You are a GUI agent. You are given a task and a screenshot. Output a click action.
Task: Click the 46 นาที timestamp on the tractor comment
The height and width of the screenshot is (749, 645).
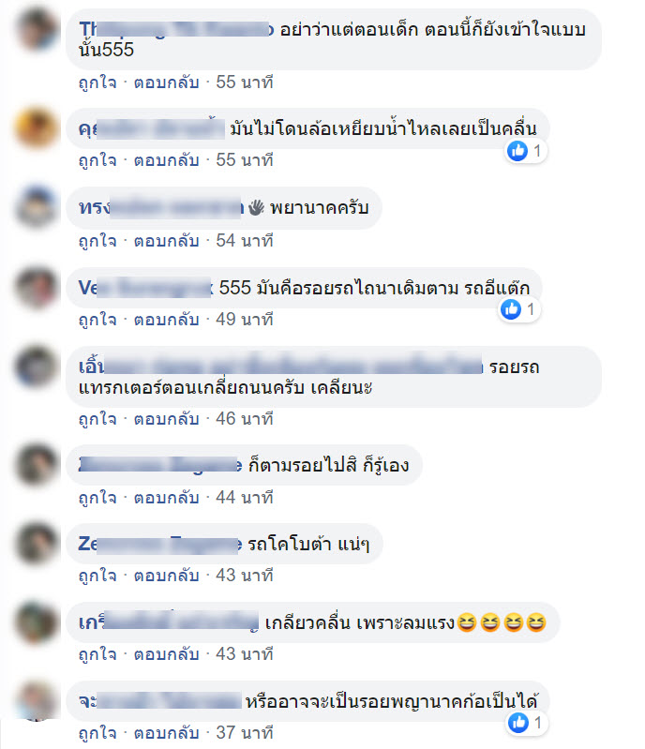(x=244, y=419)
